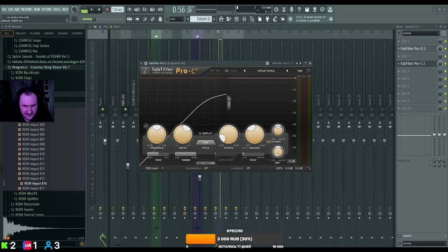
Task: Click the save floppy disk icon
Action: [x=307, y=9]
